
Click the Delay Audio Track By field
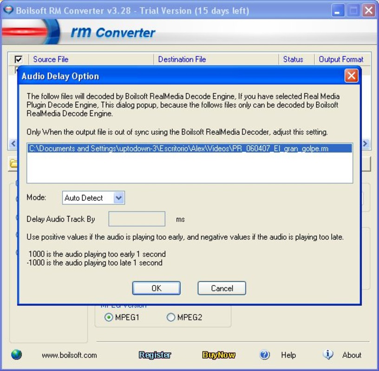click(x=137, y=219)
